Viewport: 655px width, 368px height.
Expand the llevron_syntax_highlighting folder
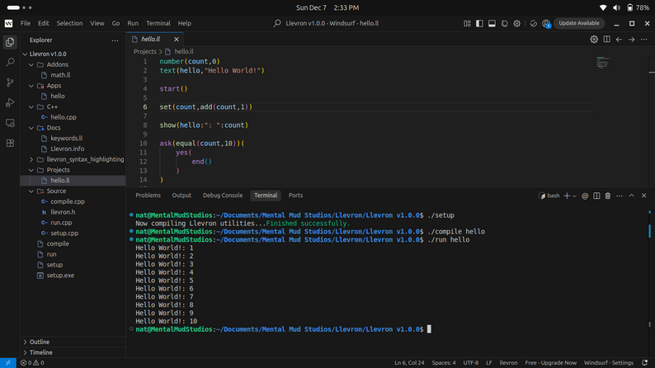pyautogui.click(x=85, y=159)
